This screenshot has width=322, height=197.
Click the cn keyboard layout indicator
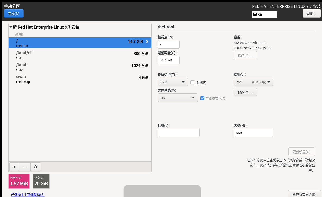click(264, 14)
